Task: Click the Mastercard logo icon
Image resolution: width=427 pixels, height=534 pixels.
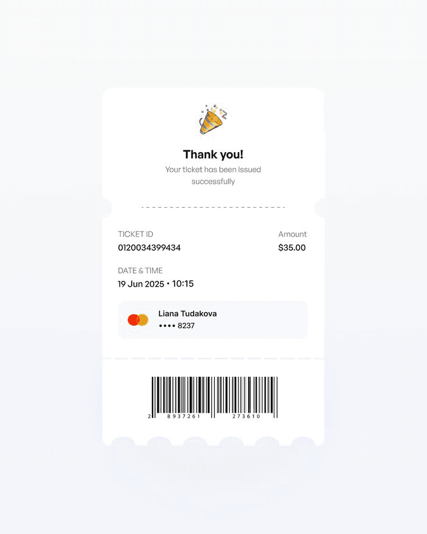Action: coord(138,320)
